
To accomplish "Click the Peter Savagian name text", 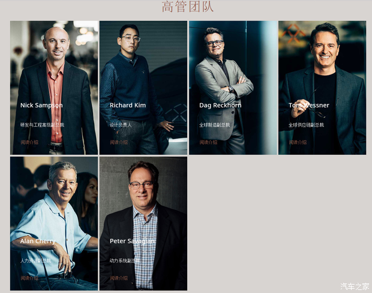I will (x=132, y=241).
